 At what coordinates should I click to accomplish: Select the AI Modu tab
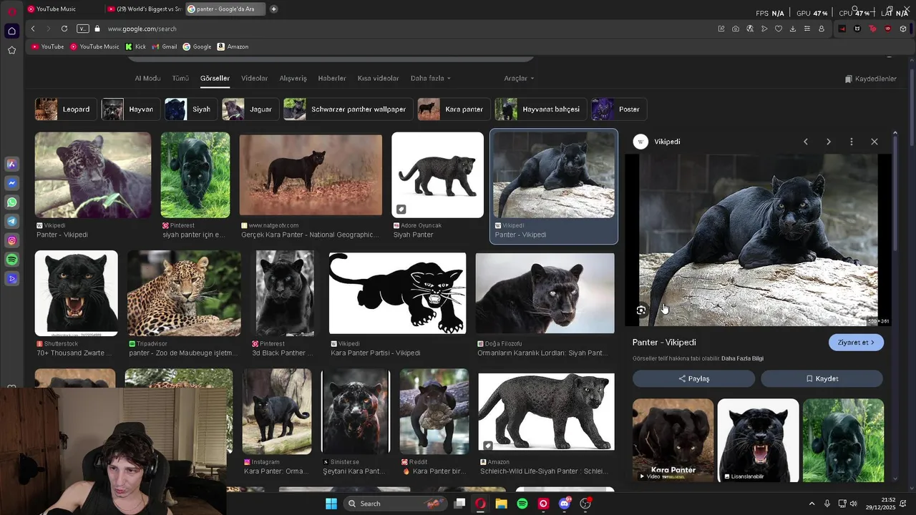click(147, 78)
